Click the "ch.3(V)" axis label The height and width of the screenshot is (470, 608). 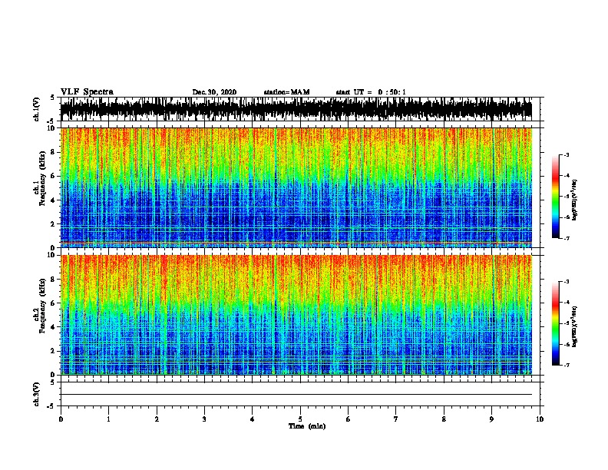coord(37,394)
